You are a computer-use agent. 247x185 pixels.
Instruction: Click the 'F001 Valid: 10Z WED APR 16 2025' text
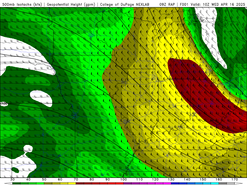click(x=212, y=4)
